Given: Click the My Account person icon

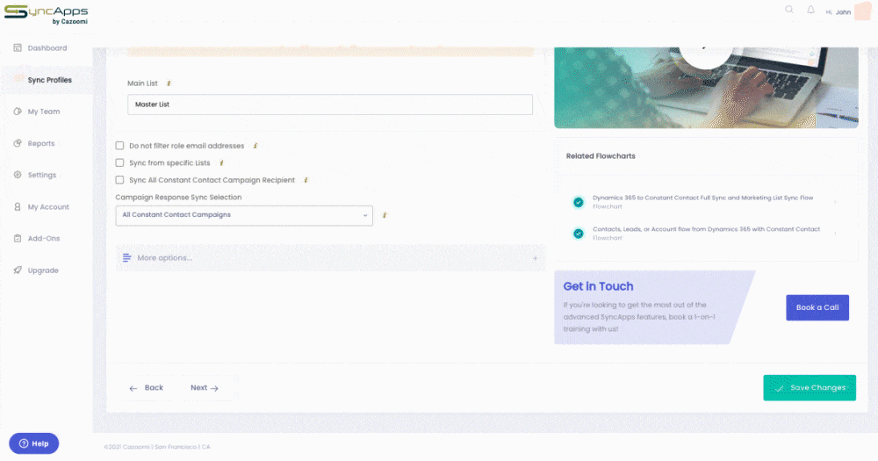Looking at the screenshot, I should pyautogui.click(x=18, y=206).
